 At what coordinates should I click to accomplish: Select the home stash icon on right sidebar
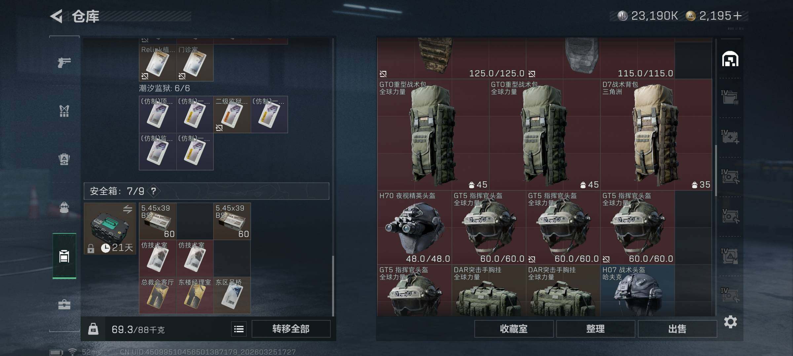pyautogui.click(x=730, y=59)
